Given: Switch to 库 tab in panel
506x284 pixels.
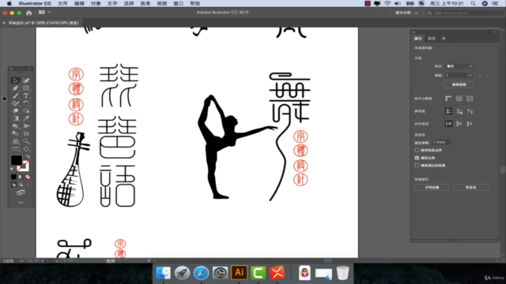Looking at the screenshot, I should (x=444, y=39).
